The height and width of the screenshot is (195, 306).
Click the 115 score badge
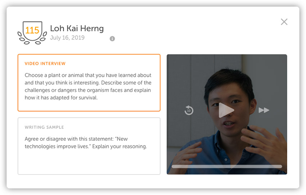click(32, 31)
